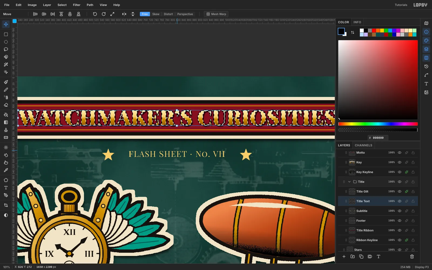The image size is (432, 270).
Task: Lock the Title Ribbon layer
Action: click(x=413, y=230)
